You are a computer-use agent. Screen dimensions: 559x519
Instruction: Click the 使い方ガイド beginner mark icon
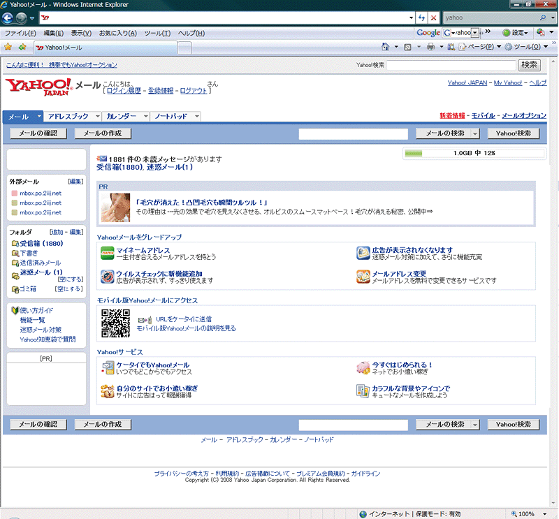pyautogui.click(x=15, y=310)
